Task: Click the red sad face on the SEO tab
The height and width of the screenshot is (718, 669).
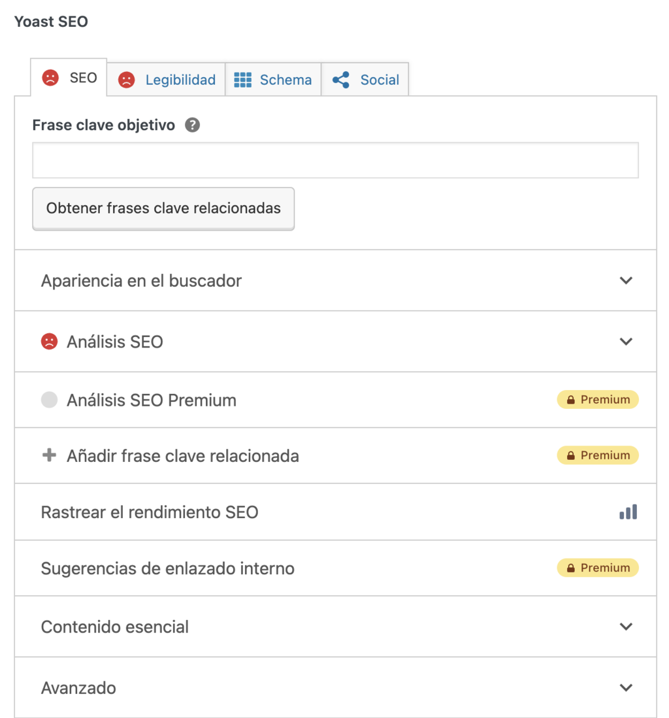Action: 51,78
